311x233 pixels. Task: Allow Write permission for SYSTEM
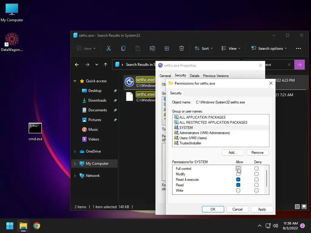click(x=238, y=191)
